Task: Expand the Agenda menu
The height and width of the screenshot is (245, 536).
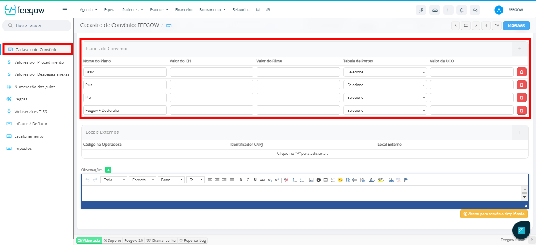Action: pos(88,10)
